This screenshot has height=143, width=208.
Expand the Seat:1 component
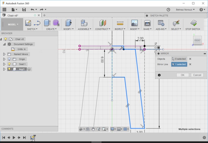4,64
